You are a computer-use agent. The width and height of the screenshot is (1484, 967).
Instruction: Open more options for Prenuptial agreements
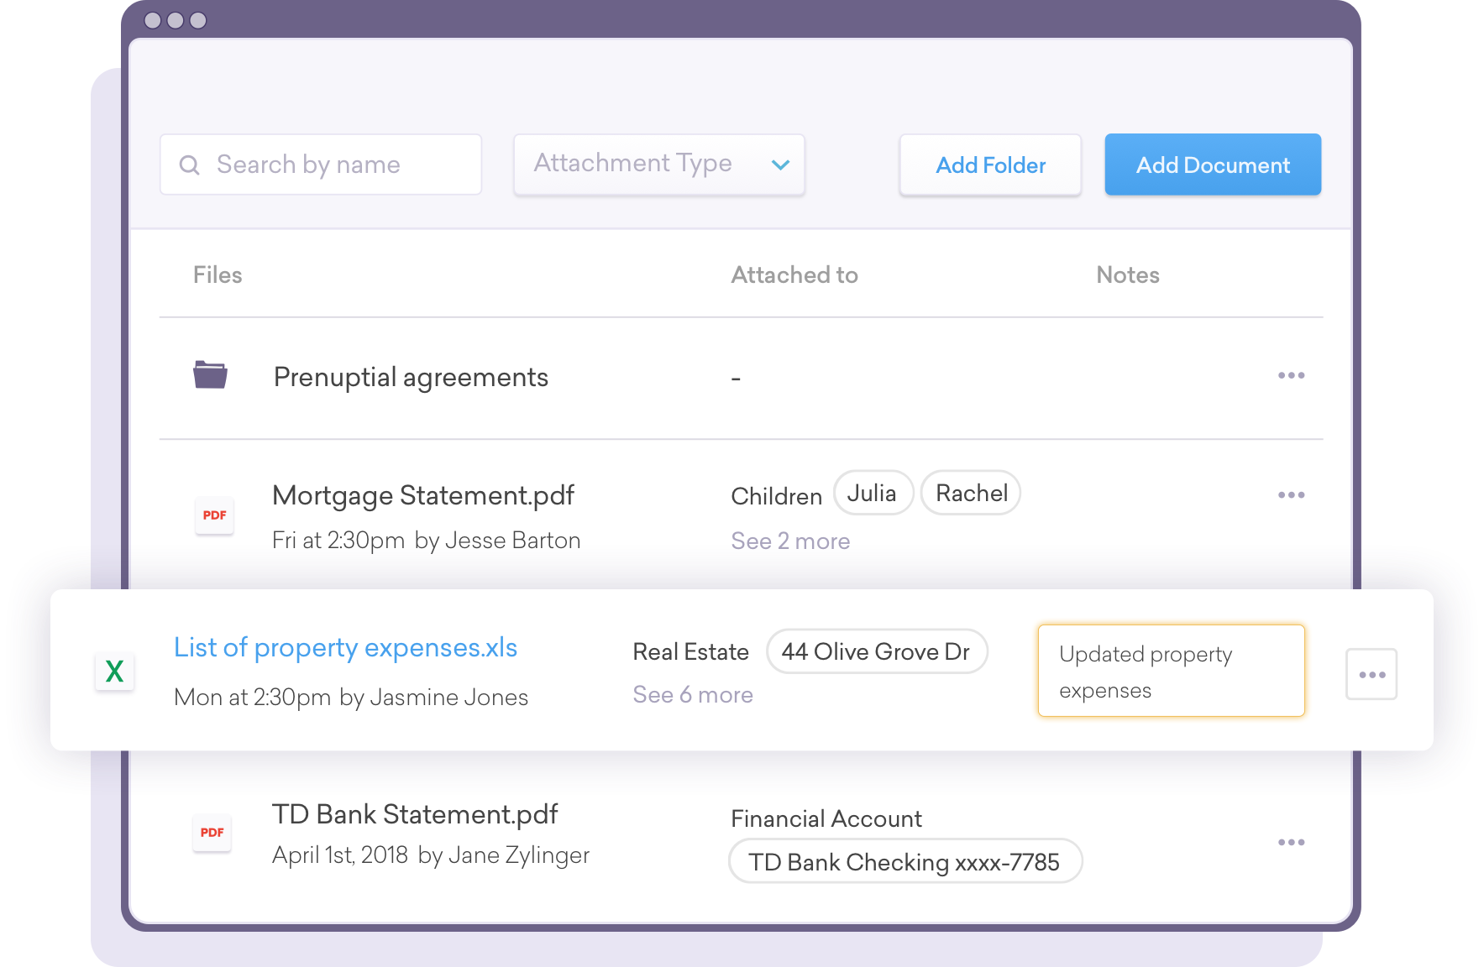coord(1291,375)
